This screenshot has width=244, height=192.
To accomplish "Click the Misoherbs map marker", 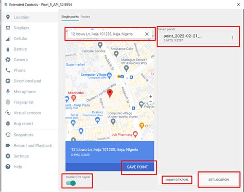I will click(x=74, y=98).
